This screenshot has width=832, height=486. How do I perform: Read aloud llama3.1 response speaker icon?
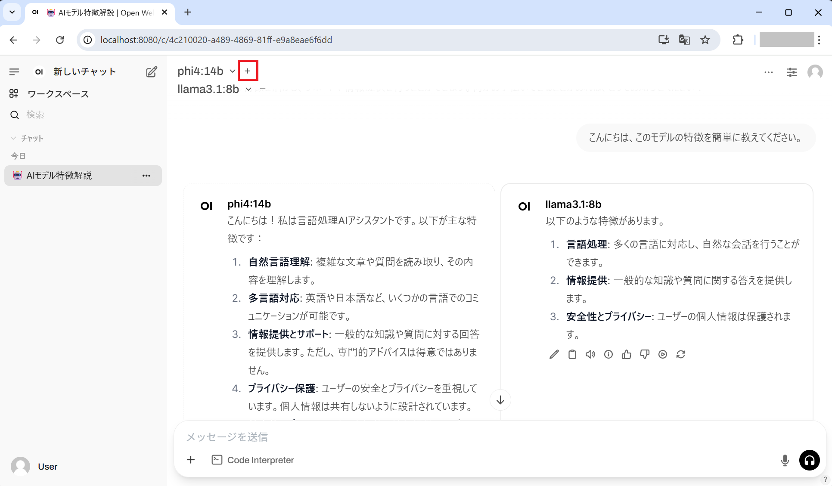tap(590, 354)
